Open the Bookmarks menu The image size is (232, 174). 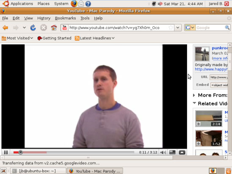[65, 18]
